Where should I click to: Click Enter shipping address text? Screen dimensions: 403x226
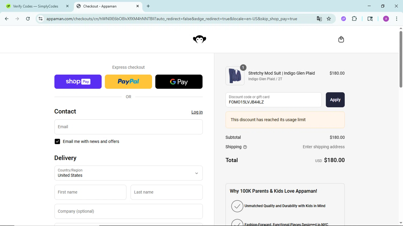coord(323,147)
